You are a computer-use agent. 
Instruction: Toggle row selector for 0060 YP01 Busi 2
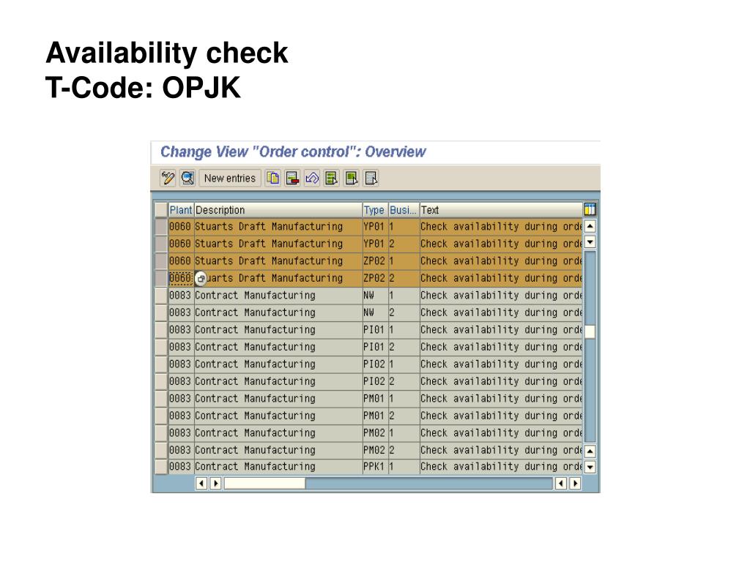pyautogui.click(x=160, y=244)
